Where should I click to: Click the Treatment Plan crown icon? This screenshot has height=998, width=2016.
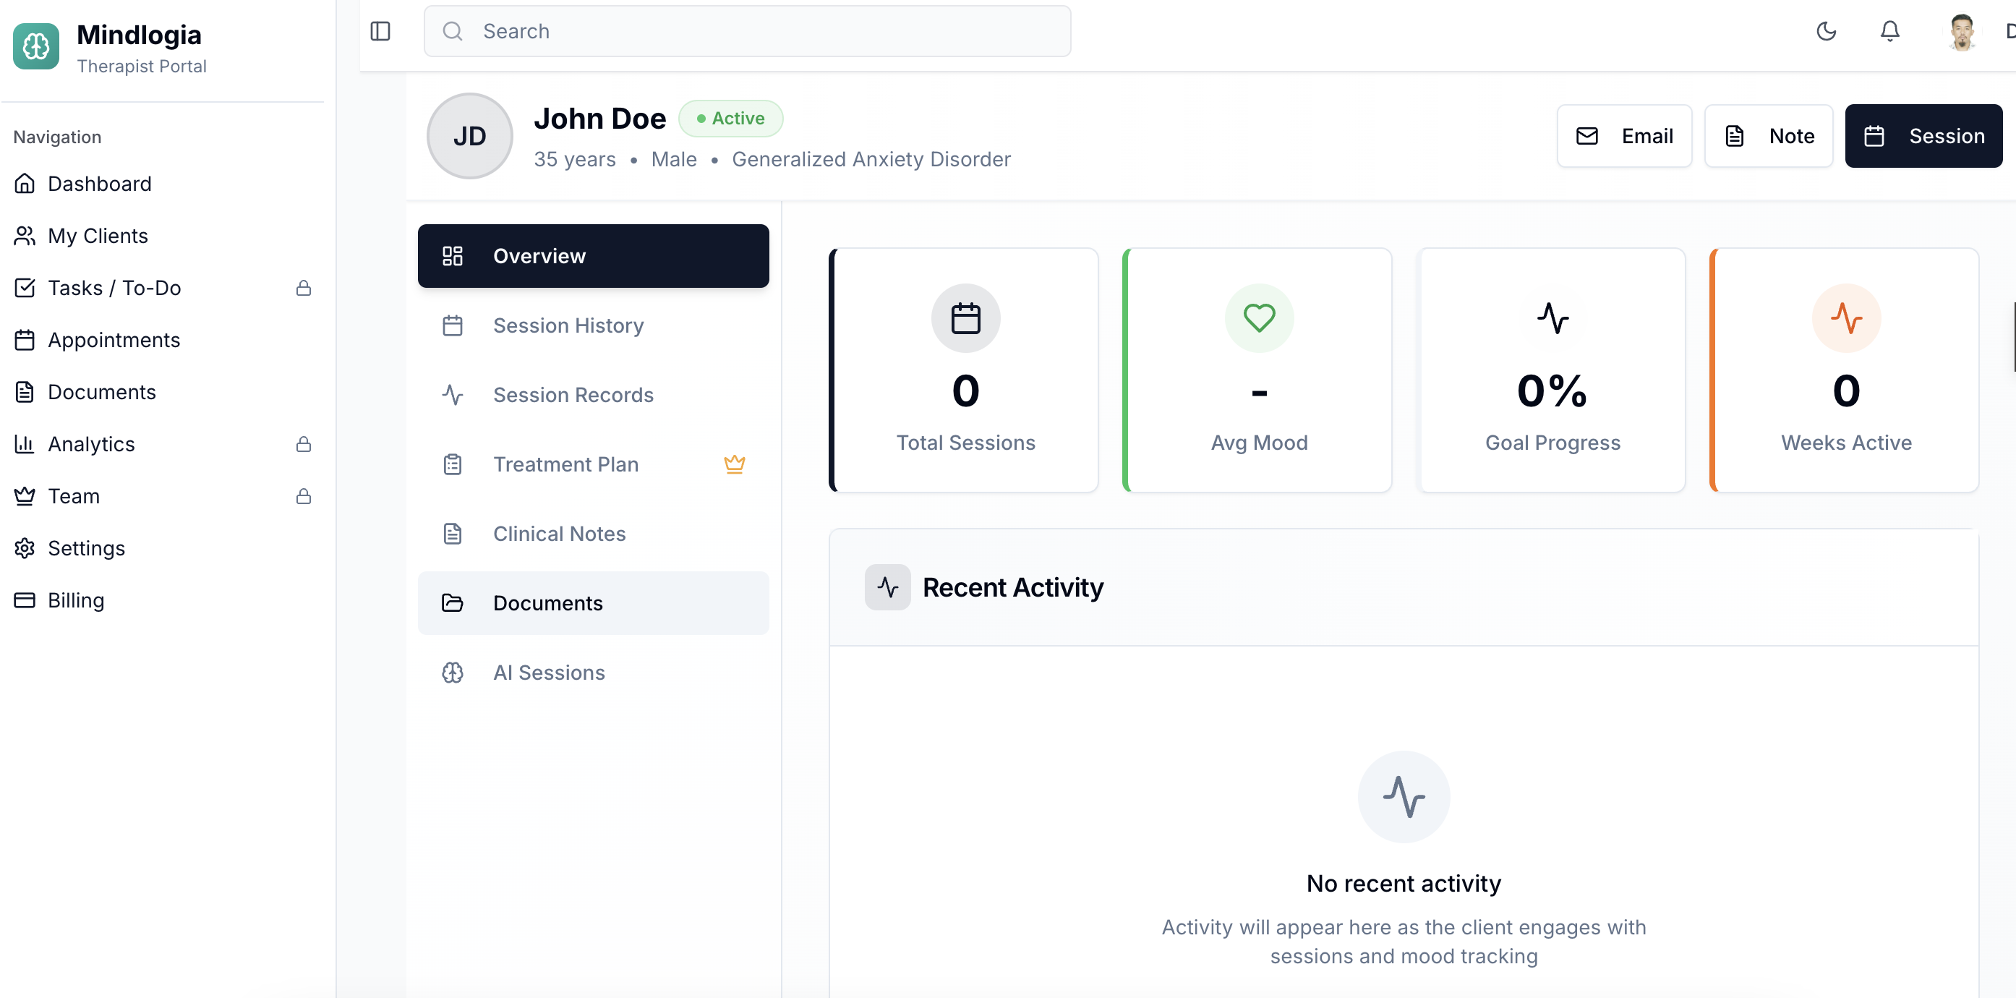coord(734,464)
